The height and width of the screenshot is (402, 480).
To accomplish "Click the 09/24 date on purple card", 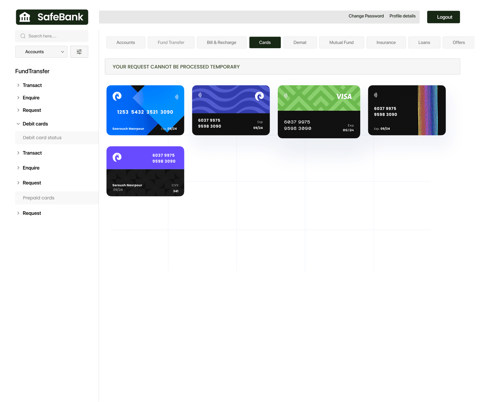I will [118, 190].
